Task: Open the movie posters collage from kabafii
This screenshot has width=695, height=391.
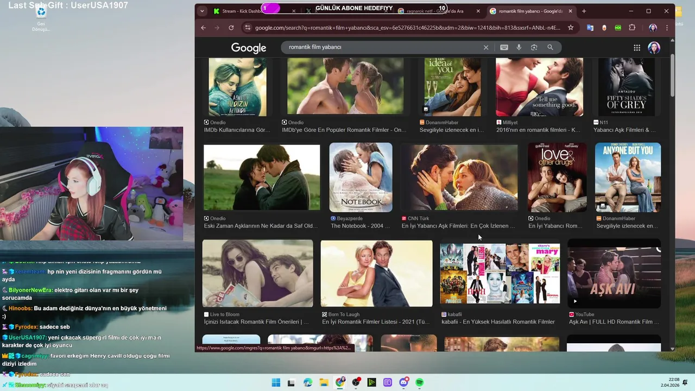Action: (500, 273)
